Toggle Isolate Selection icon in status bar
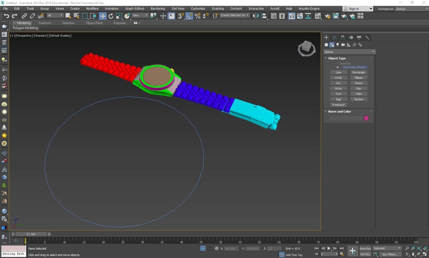This screenshot has height=258, width=429. (203, 248)
